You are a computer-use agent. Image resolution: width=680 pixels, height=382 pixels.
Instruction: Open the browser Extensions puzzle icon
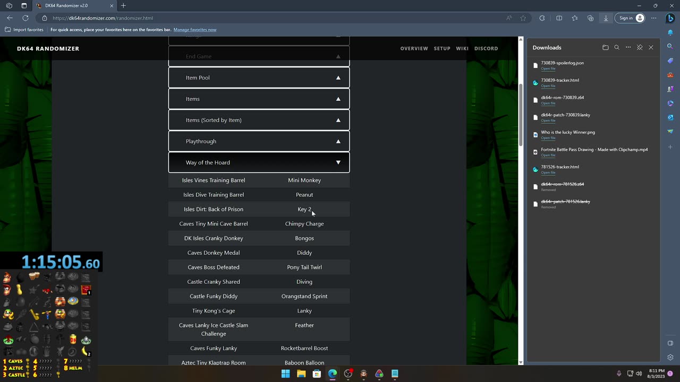click(542, 18)
